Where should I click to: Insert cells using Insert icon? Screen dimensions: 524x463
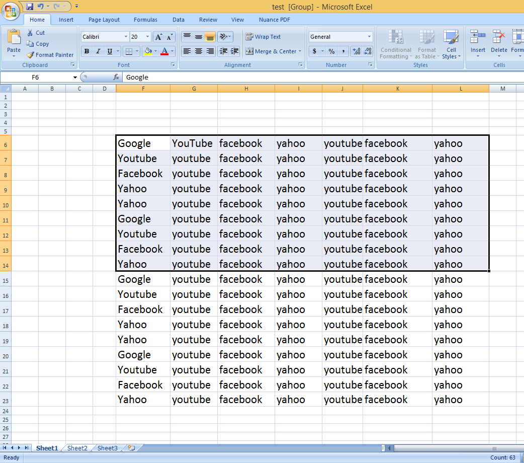478,36
